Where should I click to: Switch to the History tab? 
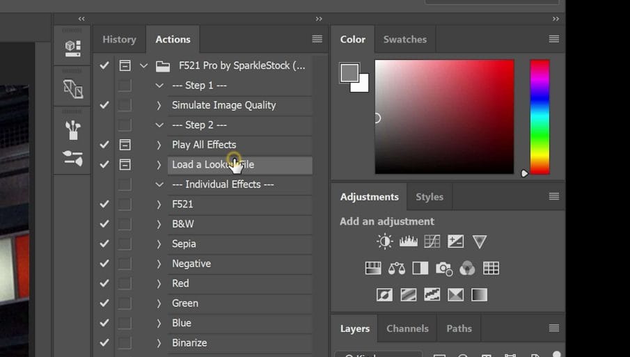tap(119, 40)
